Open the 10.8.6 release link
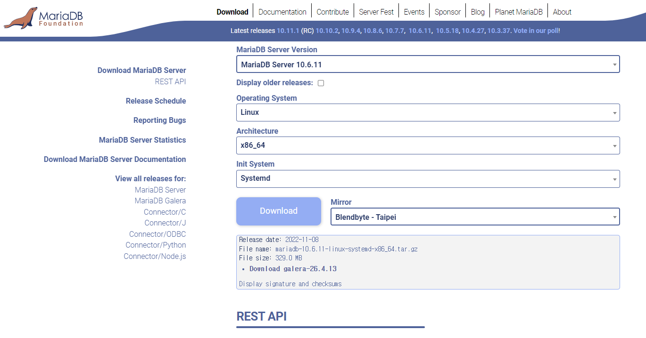646x338 pixels. click(373, 31)
